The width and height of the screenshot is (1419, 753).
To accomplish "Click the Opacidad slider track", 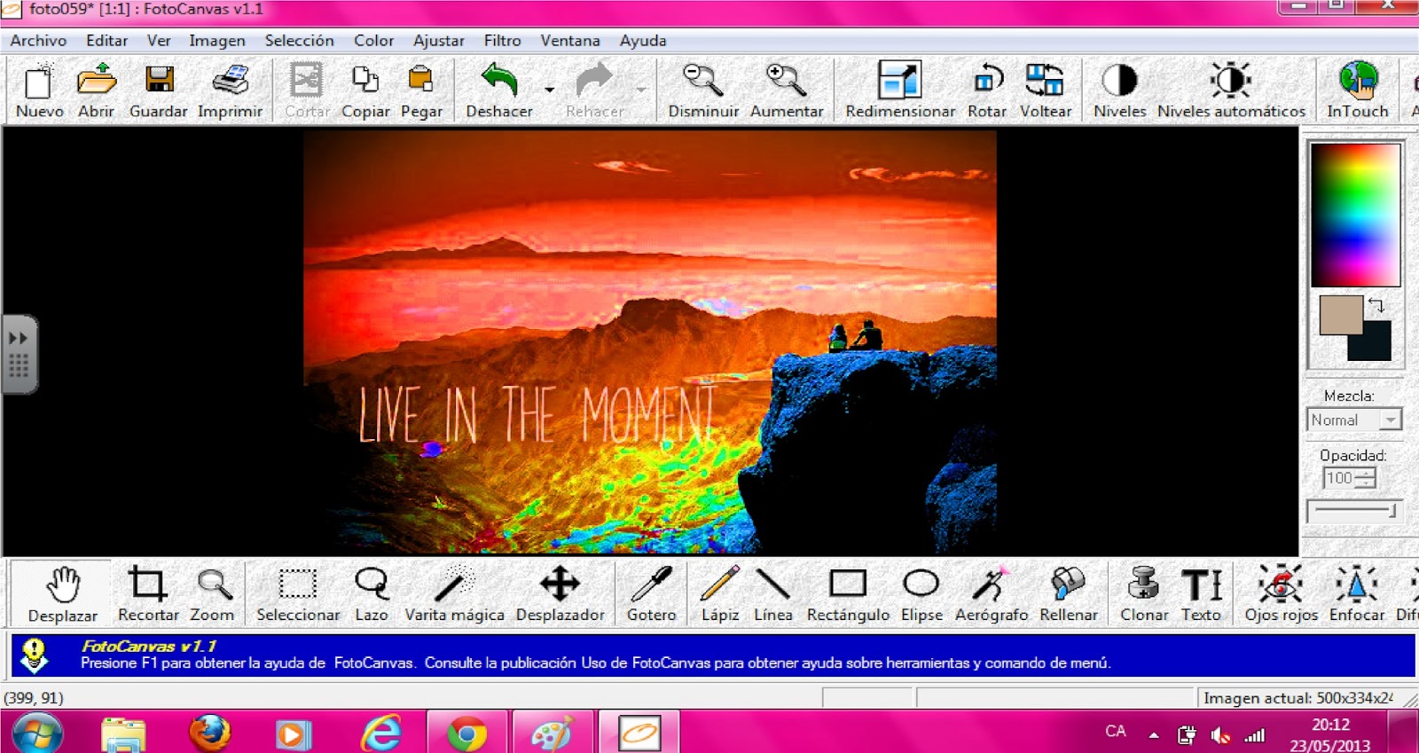I will coord(1354,511).
